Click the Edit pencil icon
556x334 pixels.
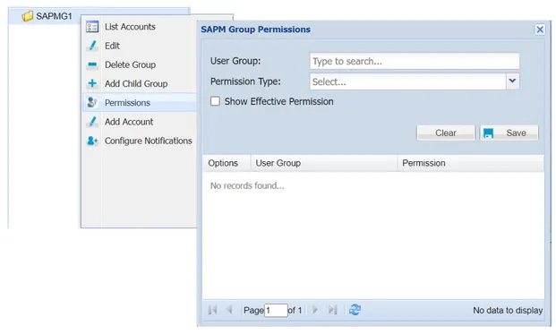click(92, 46)
